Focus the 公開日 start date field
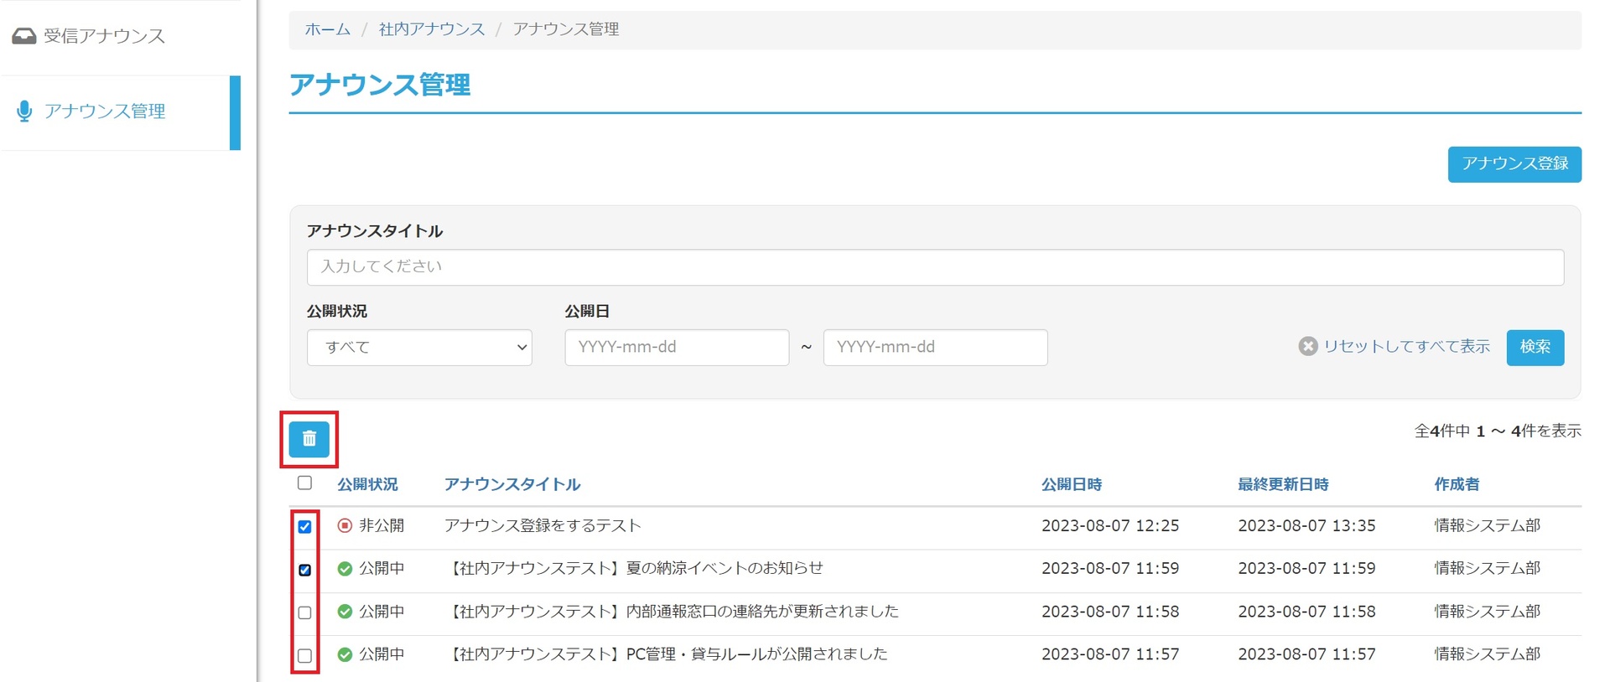 click(677, 347)
